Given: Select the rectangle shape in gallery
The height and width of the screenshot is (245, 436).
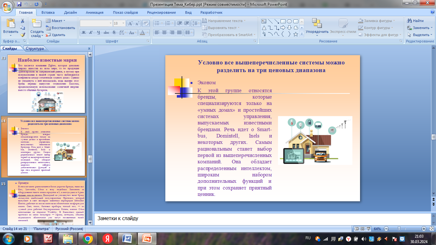Looking at the screenshot, I should 283,21.
